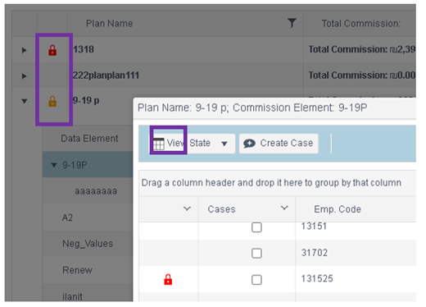Open the first column's menu chevron
Image resolution: width=426 pixels, height=307 pixels.
tap(187, 208)
